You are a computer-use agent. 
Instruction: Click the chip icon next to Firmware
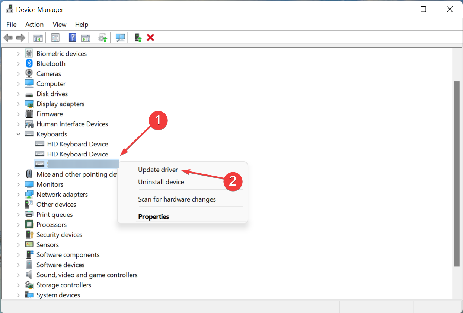tap(29, 114)
